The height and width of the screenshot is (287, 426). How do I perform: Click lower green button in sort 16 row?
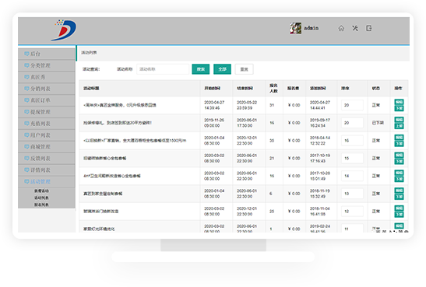point(399,144)
